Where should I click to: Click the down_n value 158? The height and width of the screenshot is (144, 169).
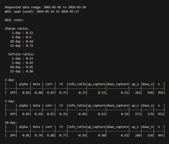(150, 135)
